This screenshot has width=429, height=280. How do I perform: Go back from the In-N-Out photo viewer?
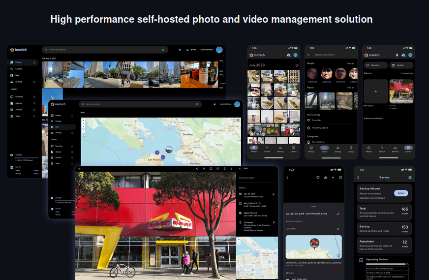[79, 169]
